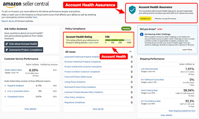199x119 pixels.
Task: Open the Valid Tracking Rate link
Action: pyautogui.click(x=149, y=90)
